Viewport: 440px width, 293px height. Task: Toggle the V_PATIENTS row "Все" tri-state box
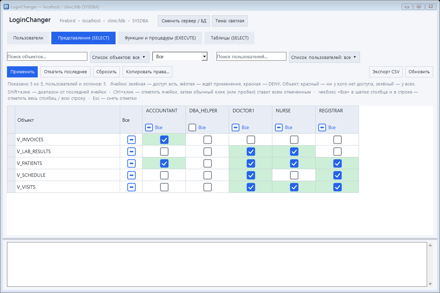pos(131,163)
